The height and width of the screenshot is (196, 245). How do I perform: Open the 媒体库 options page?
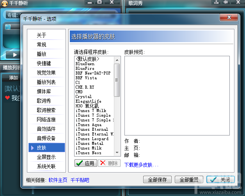click(x=46, y=91)
